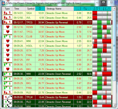Viewport: 118px width, 109px height.
Task: Click the Trade-Ideas app icon in title bar
Action: tap(4, 3)
